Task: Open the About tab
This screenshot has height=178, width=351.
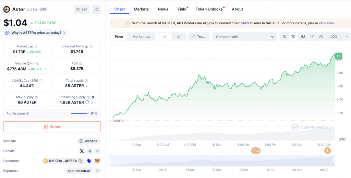Action: point(237,9)
